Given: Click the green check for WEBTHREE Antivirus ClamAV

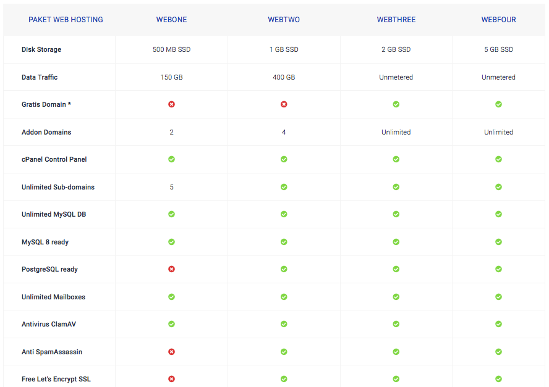Looking at the screenshot, I should click(396, 324).
